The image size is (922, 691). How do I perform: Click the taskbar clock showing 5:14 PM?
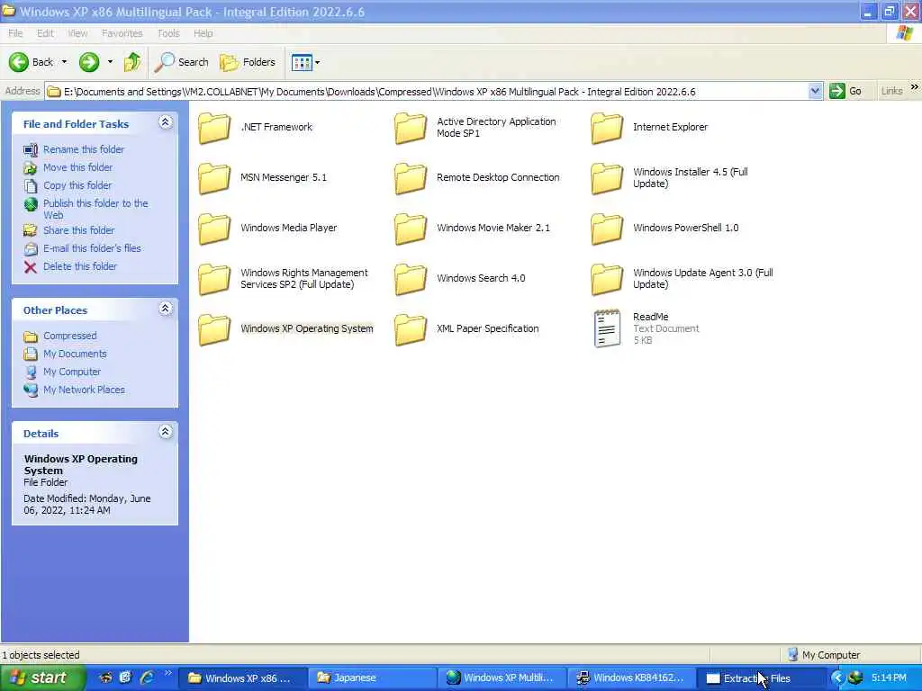click(889, 678)
